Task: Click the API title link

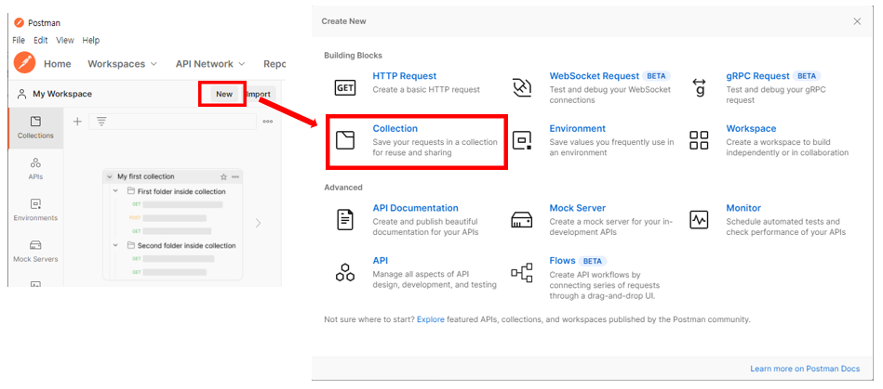Action: point(381,261)
